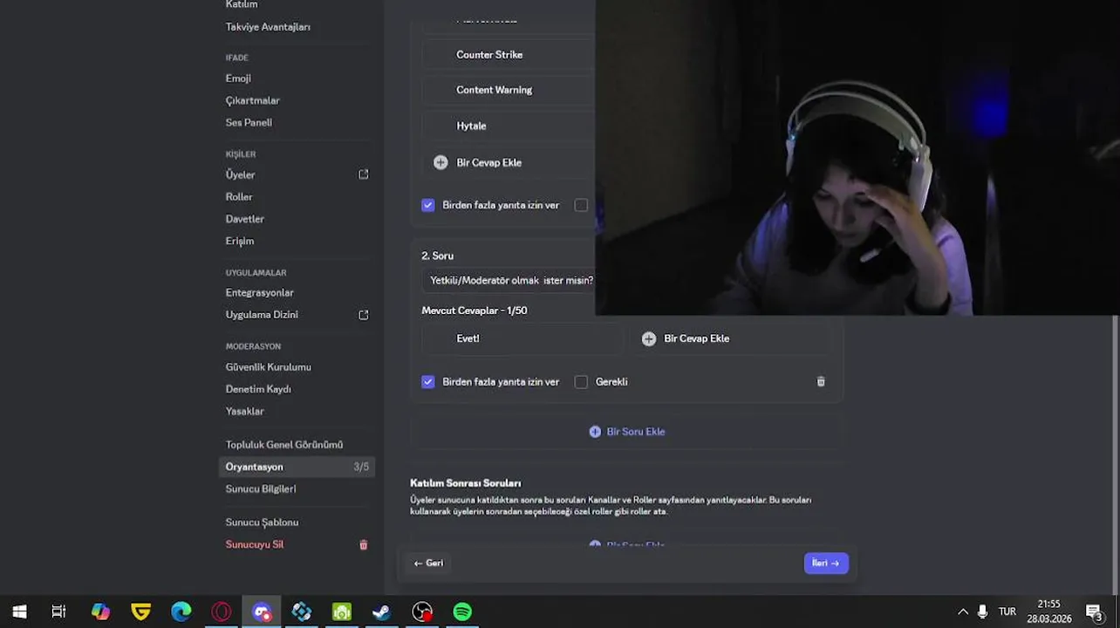The width and height of the screenshot is (1120, 628).
Task: Open Sunucu Şablonu settings
Action: point(262,522)
